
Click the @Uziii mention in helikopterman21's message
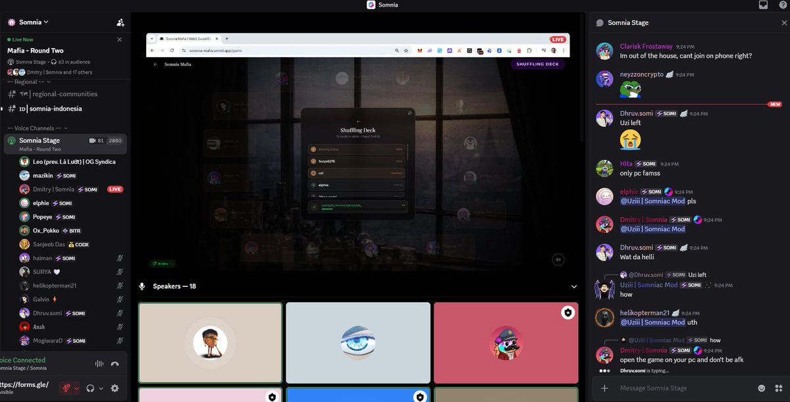tap(652, 322)
